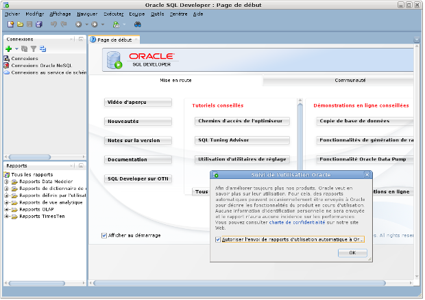Open the Modifier menu
This screenshot has height=300, width=425.
click(x=35, y=14)
